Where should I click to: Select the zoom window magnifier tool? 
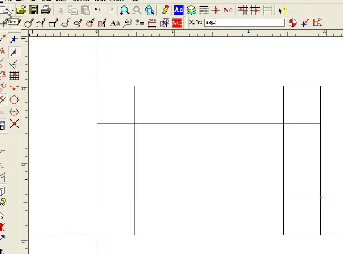tap(124, 10)
